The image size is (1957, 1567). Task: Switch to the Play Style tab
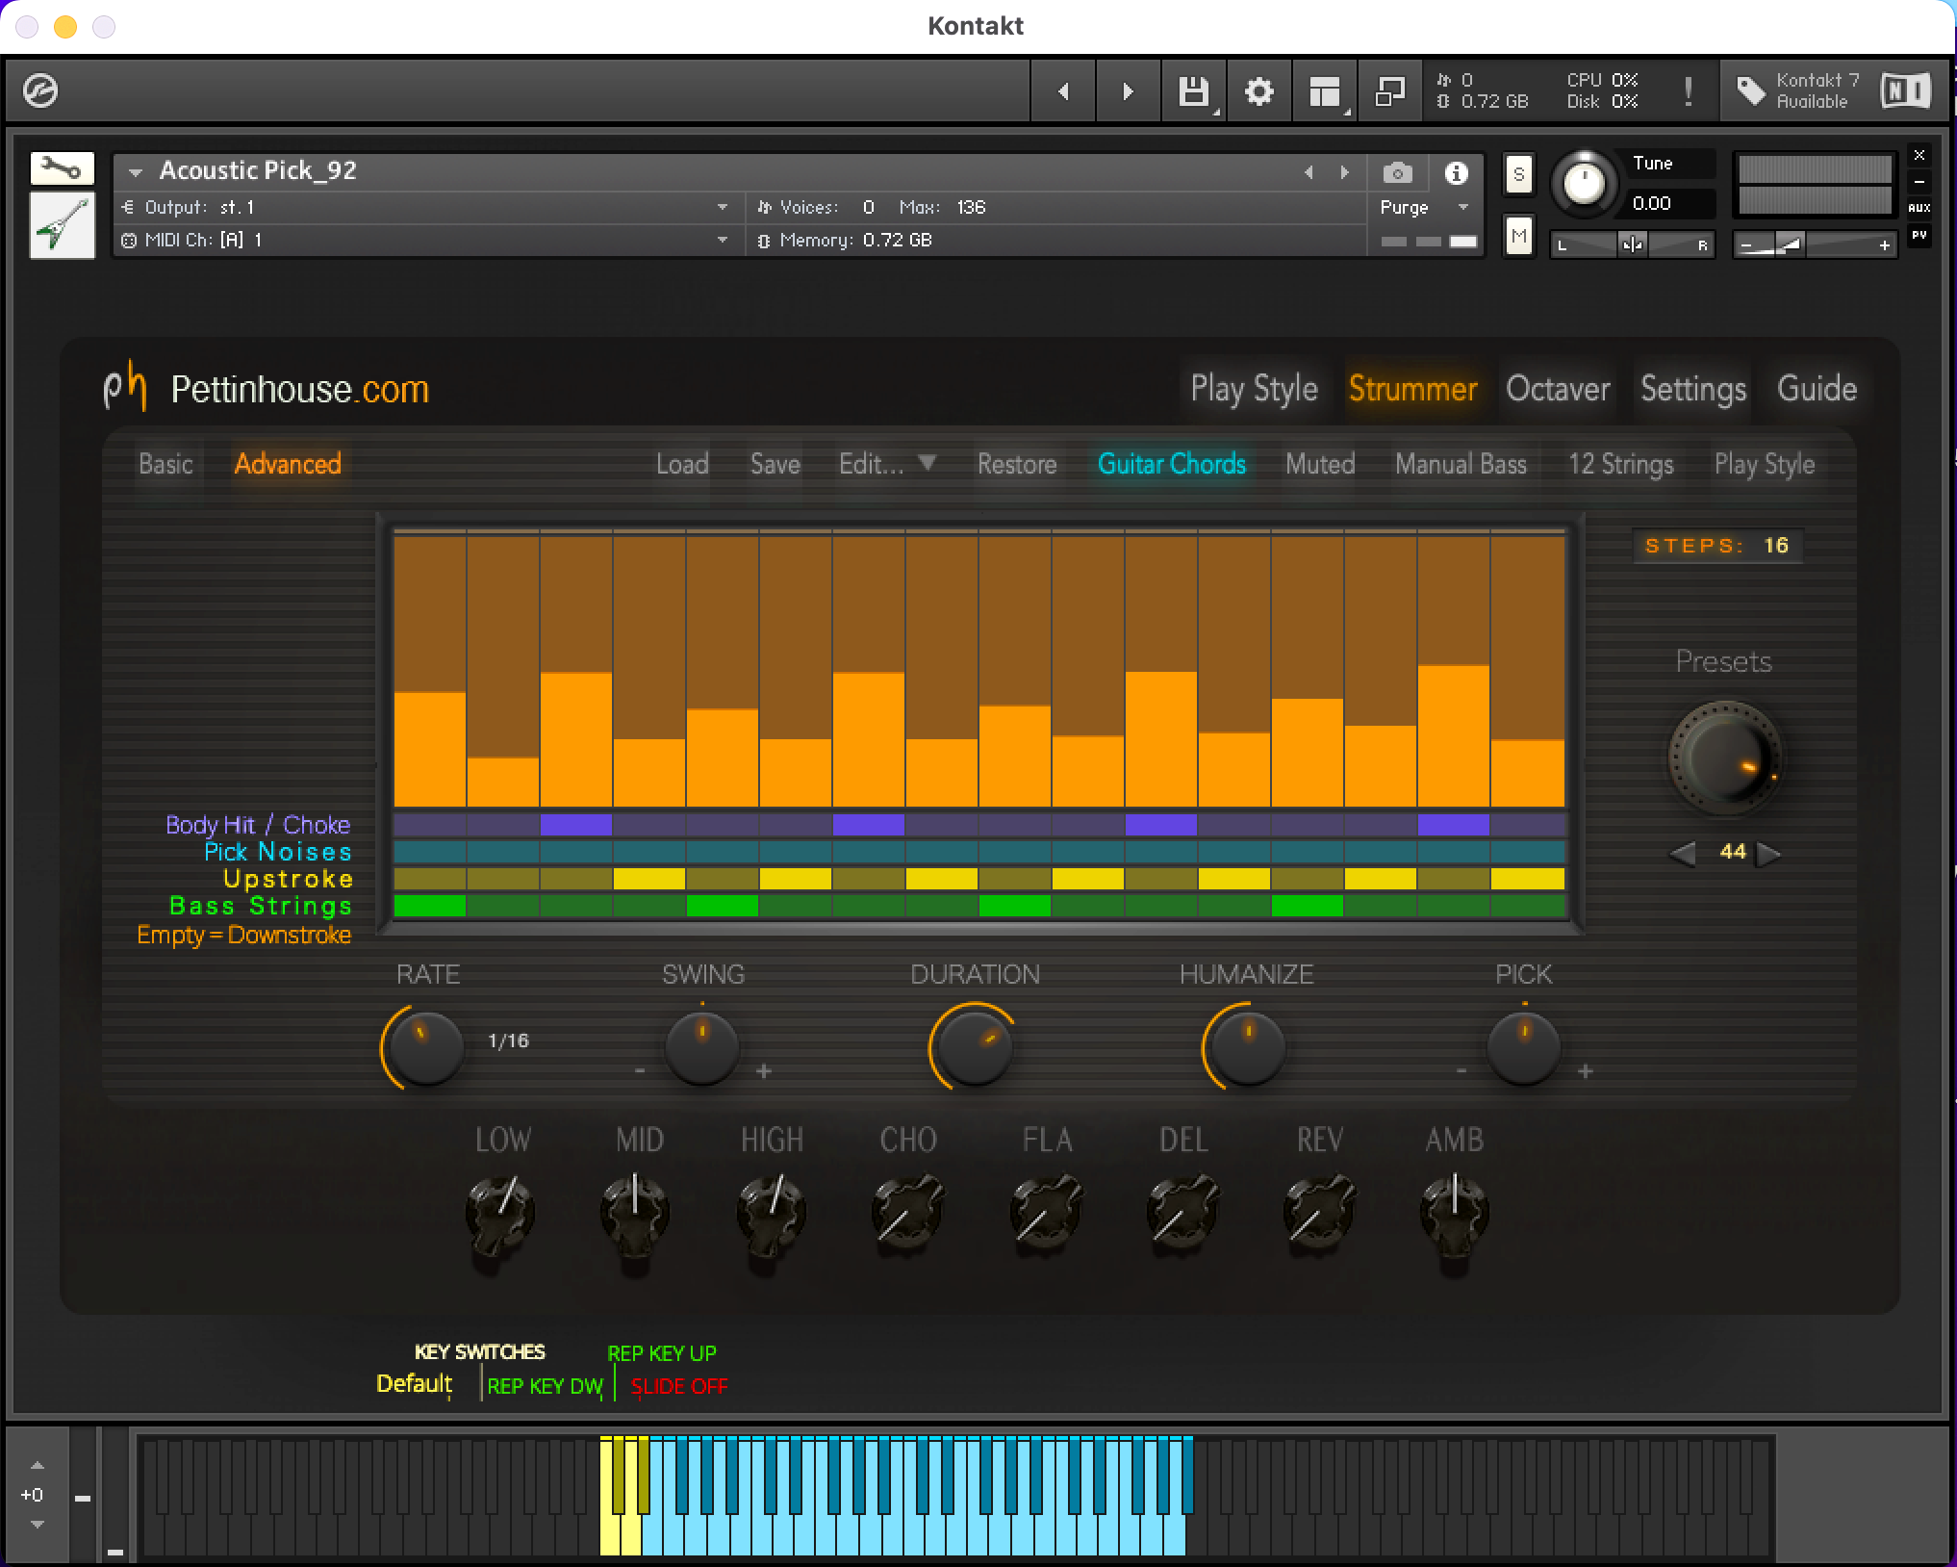pyautogui.click(x=1254, y=389)
